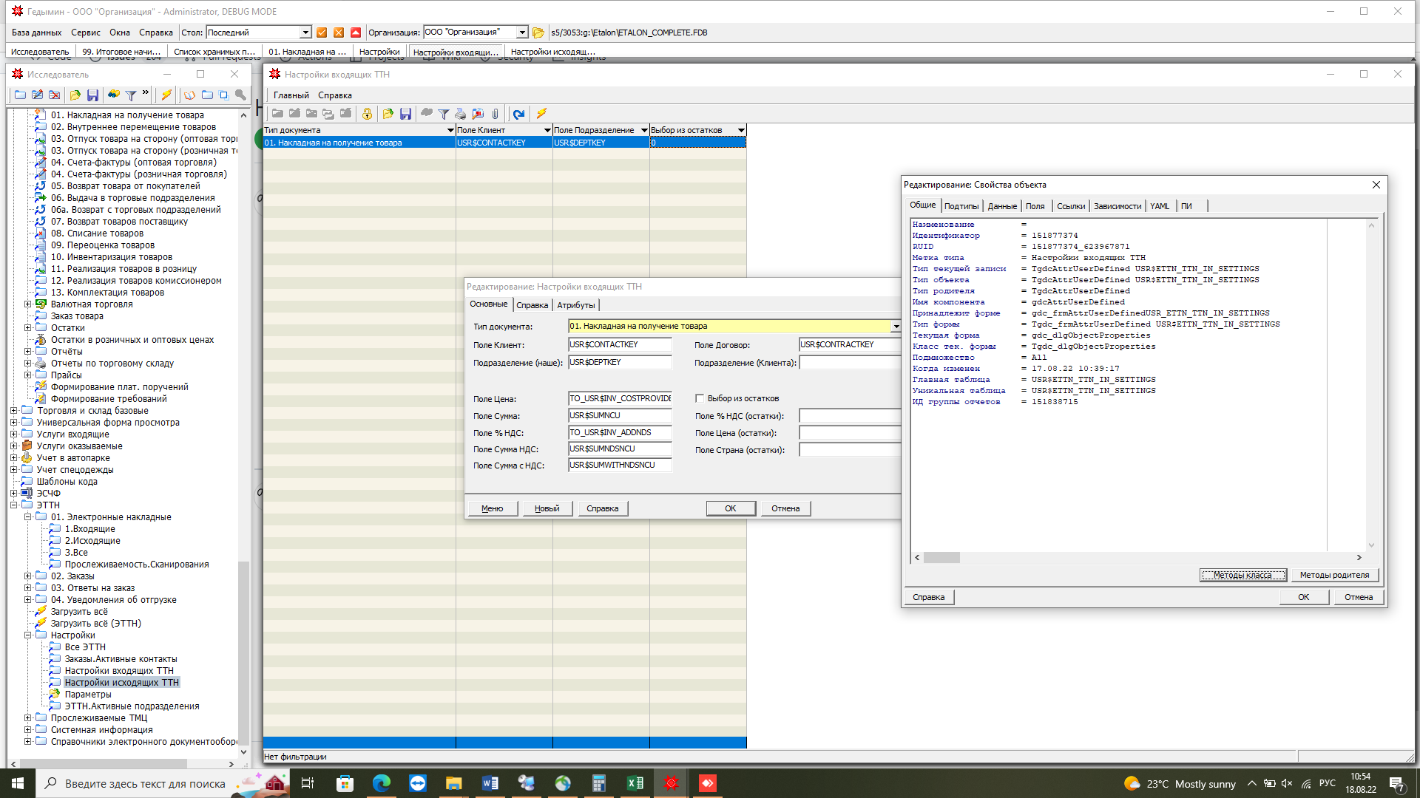This screenshot has width=1420, height=798.
Task: Collapse the ЭТТН tree folder
Action: pos(14,505)
